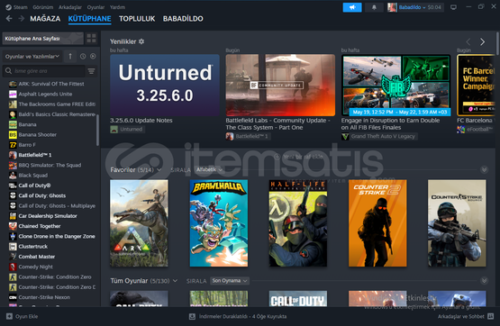Open the Alfabetik sort dropdown
500x326 pixels.
point(209,170)
